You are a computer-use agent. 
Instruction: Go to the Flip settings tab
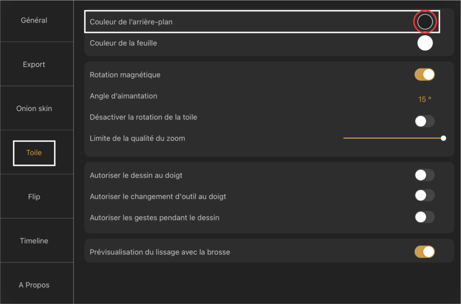pos(34,197)
